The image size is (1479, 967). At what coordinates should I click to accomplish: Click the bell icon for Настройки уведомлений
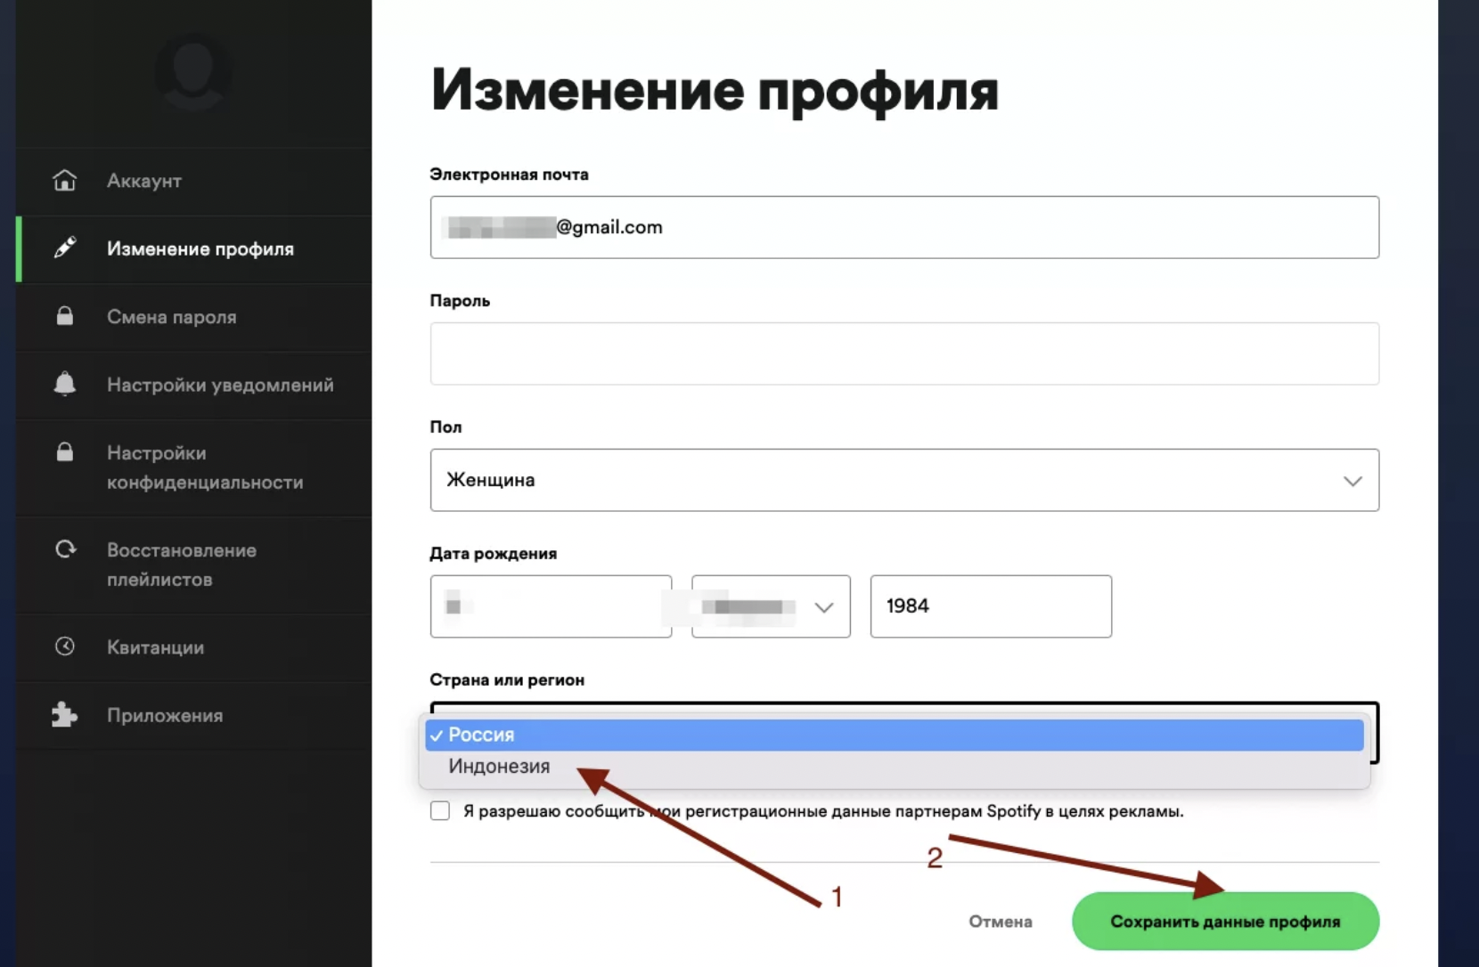[64, 384]
